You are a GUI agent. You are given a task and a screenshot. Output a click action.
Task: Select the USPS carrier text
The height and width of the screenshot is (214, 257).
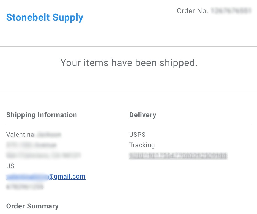(137, 135)
